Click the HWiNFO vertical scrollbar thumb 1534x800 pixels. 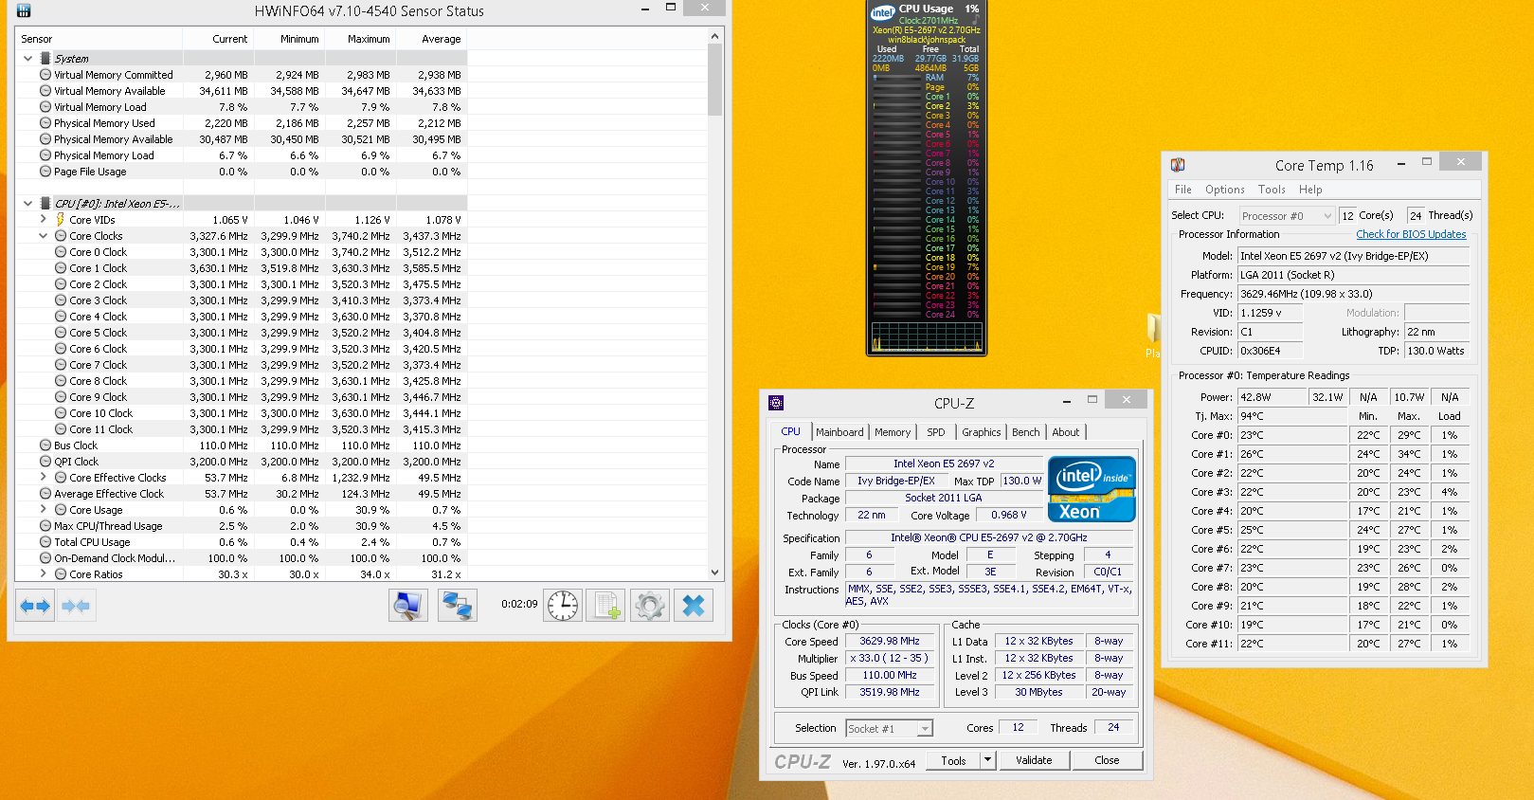point(715,80)
